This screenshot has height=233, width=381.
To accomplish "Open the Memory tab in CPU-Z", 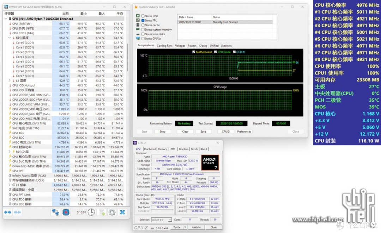I will 163,149.
